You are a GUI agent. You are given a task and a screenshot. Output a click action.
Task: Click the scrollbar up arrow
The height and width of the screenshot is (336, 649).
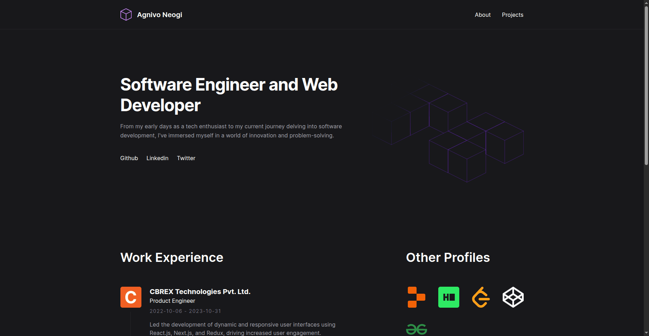[646, 3]
